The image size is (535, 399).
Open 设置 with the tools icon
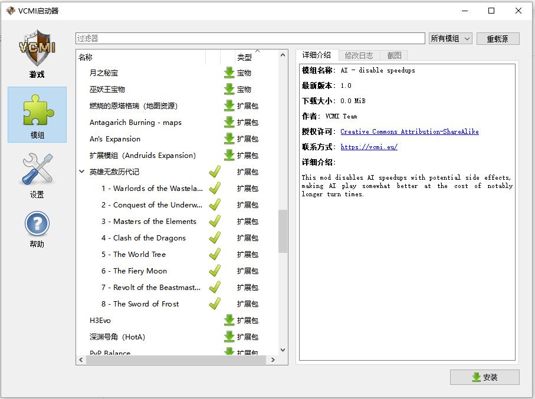click(37, 169)
